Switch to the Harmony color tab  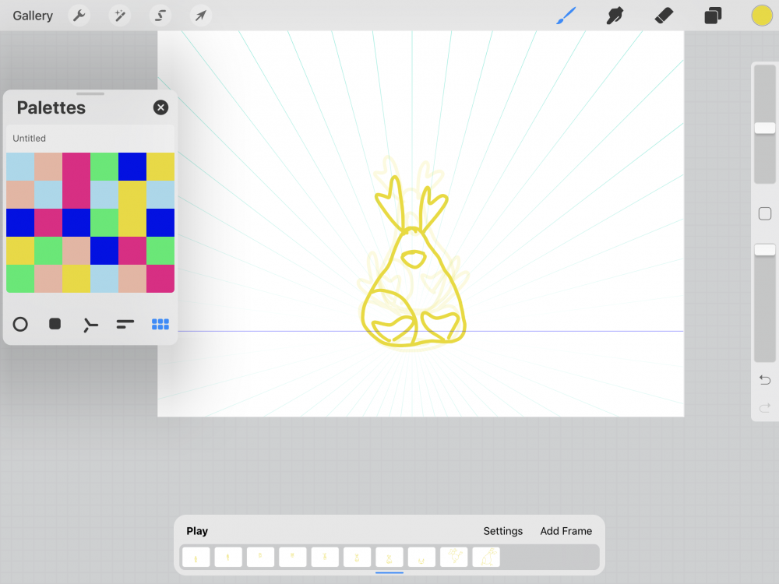(x=90, y=325)
